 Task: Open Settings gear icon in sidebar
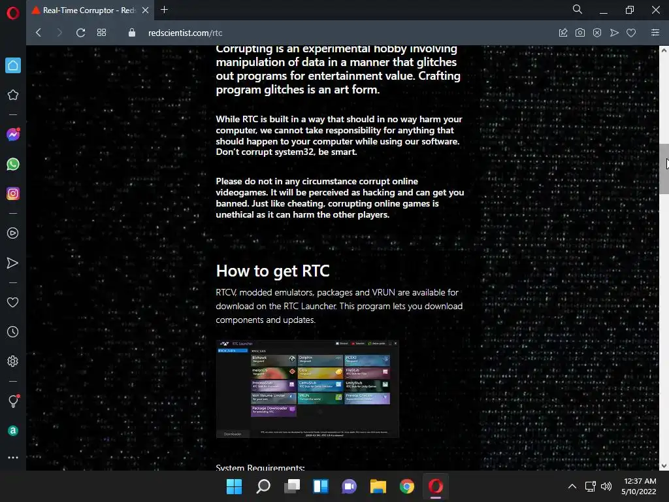tap(13, 361)
